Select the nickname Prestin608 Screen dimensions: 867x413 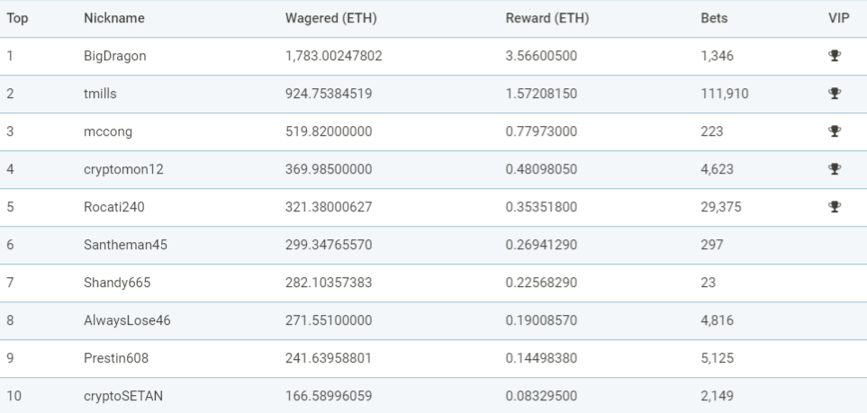[x=116, y=358]
